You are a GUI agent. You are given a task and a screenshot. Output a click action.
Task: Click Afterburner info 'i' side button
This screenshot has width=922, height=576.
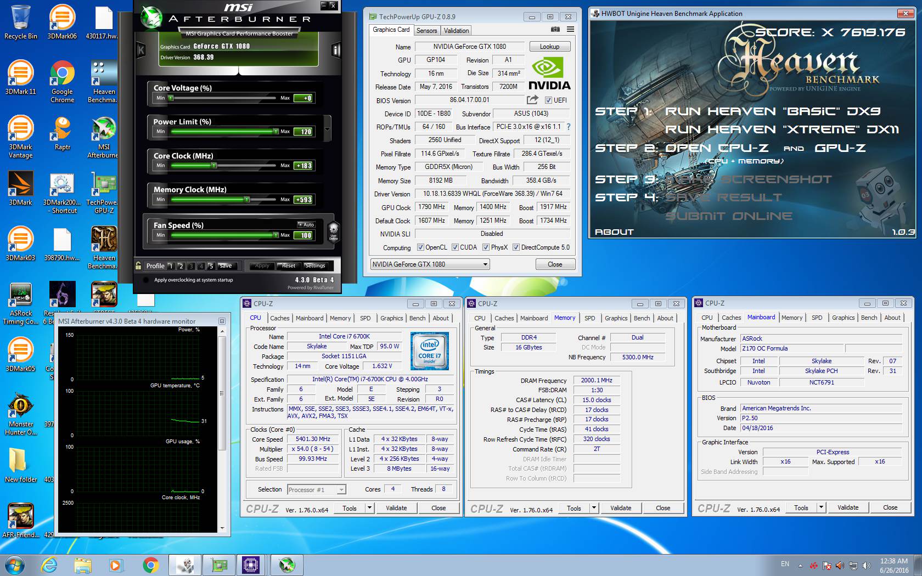336,50
